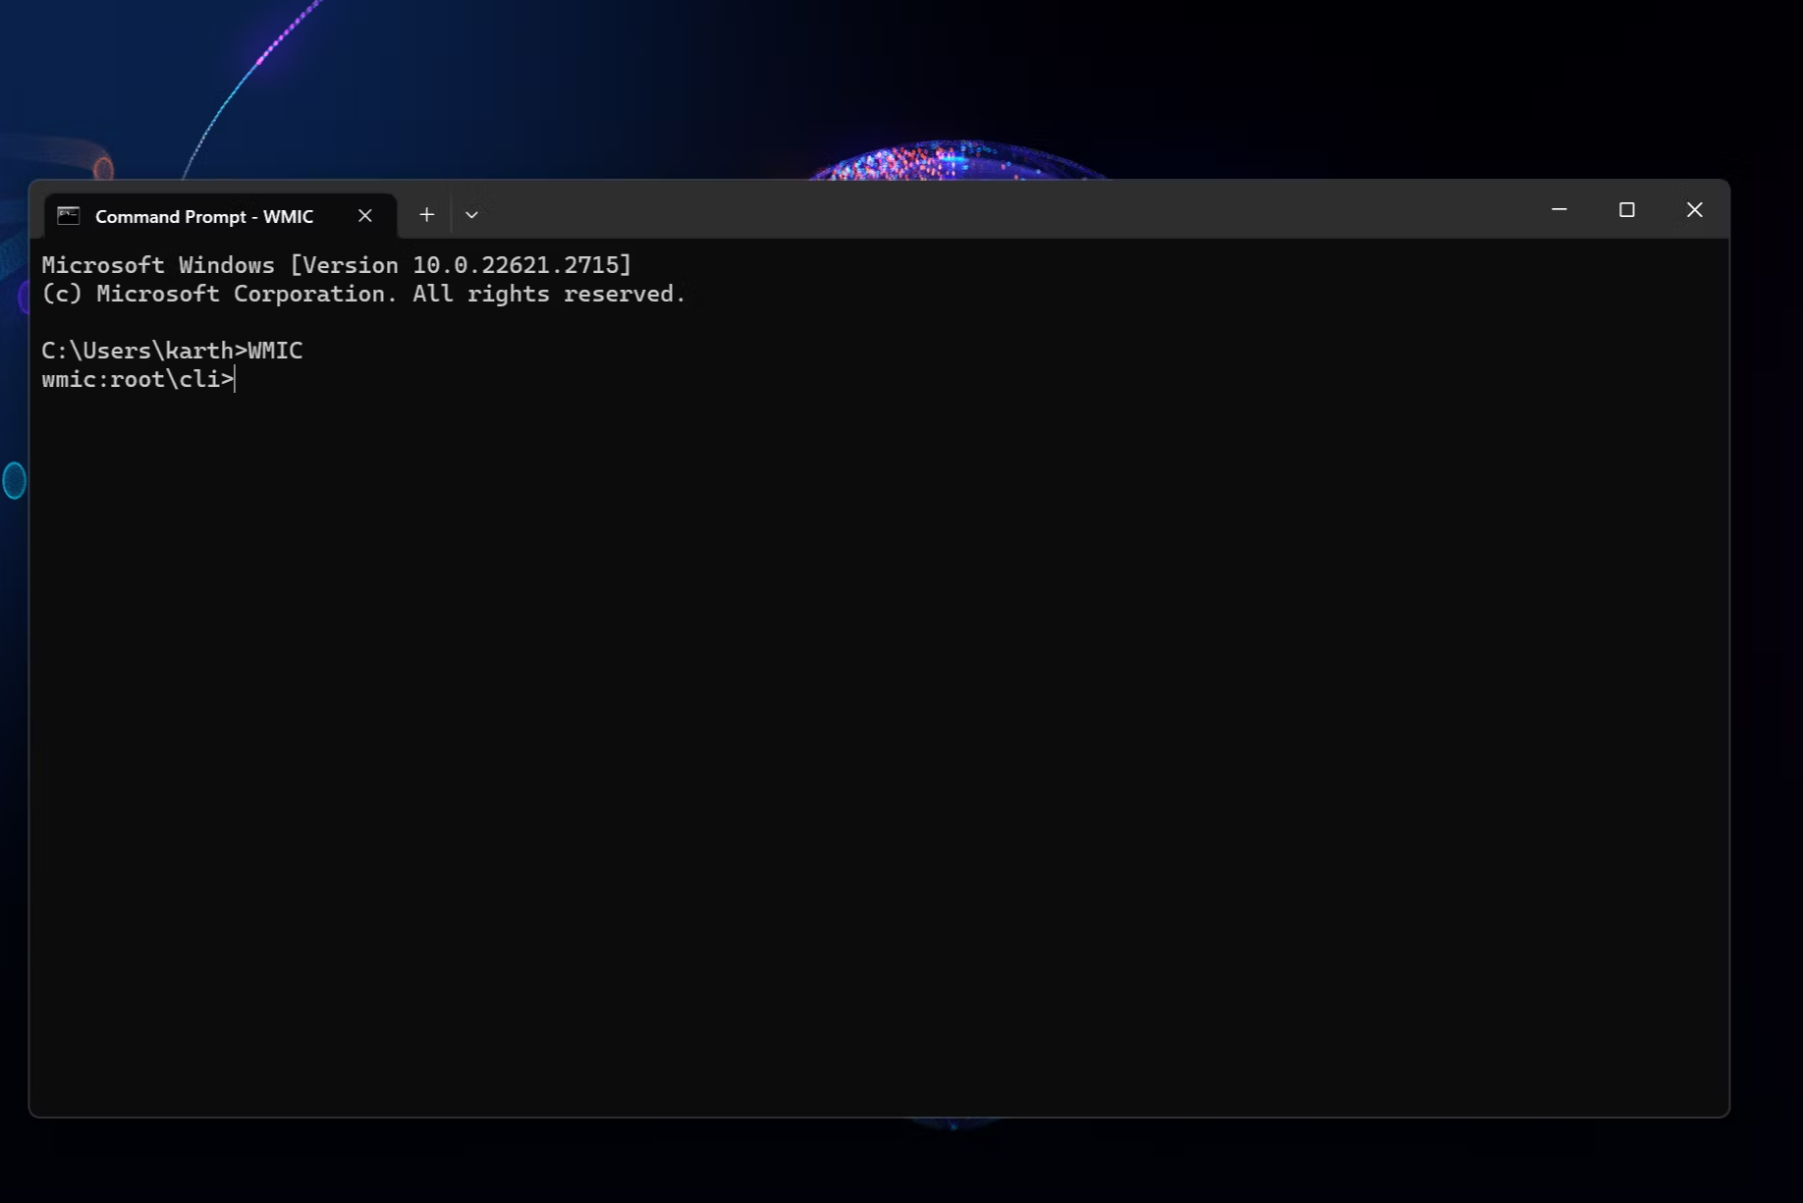The width and height of the screenshot is (1803, 1203).
Task: Open a new terminal tab with plus button
Action: click(426, 215)
